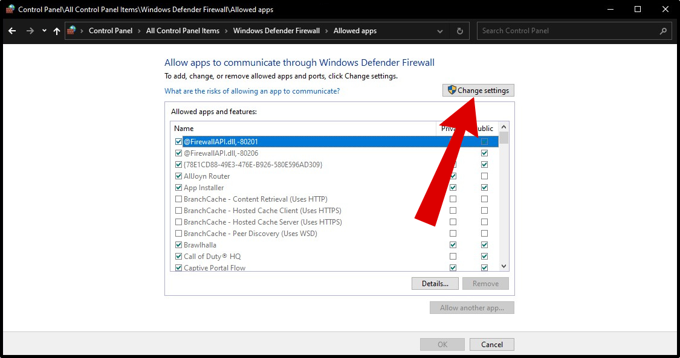This screenshot has height=358, width=680.
Task: Go up one level with the up arrow
Action: click(x=56, y=31)
